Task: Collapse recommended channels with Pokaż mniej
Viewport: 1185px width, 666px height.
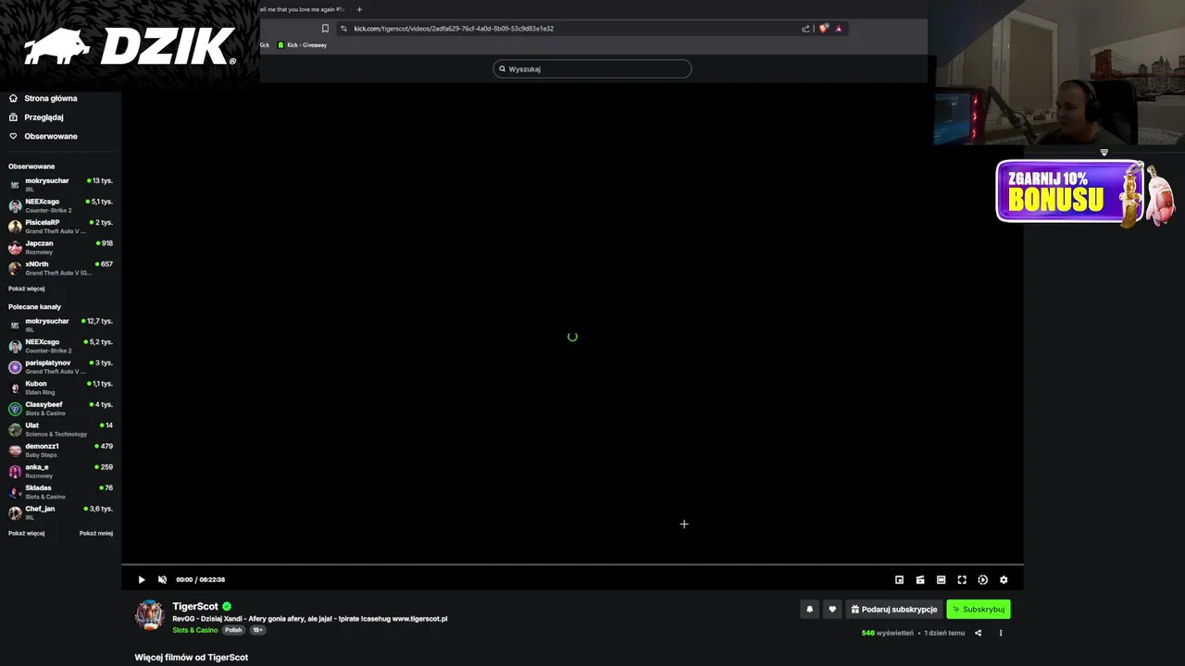Action: 96,534
